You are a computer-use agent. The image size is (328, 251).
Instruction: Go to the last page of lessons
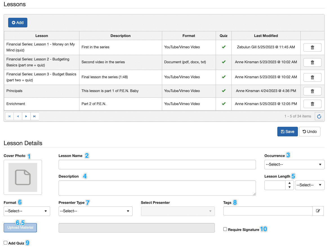tap(34, 116)
